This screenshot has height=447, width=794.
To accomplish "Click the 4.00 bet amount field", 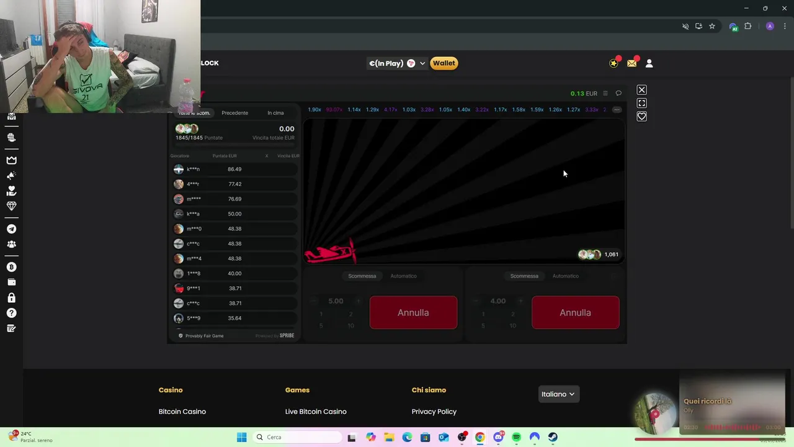I will 498,301.
